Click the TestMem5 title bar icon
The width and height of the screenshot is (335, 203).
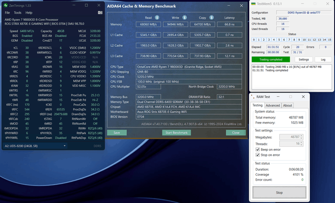[x=254, y=4]
